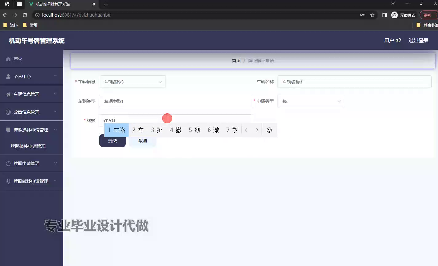
Task: Open the 申请类型 dropdown showing 换
Action: [311, 101]
